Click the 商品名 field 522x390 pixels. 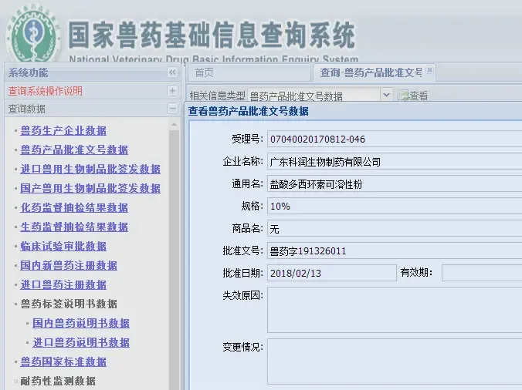tap(395, 229)
